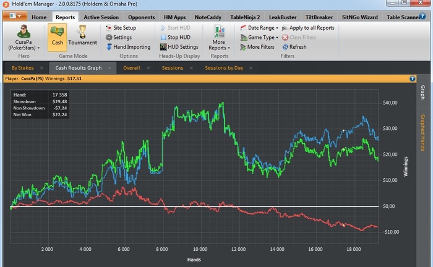Image resolution: width=433 pixels, height=267 pixels.
Task: Click the white marker on the red line
Action: pyautogui.click(x=343, y=226)
